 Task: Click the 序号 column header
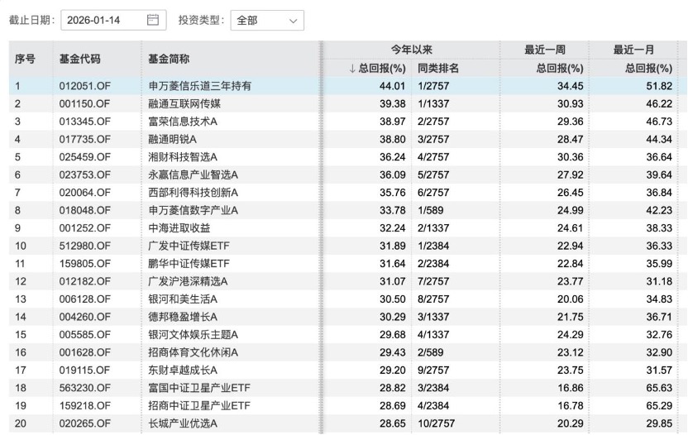(26, 59)
